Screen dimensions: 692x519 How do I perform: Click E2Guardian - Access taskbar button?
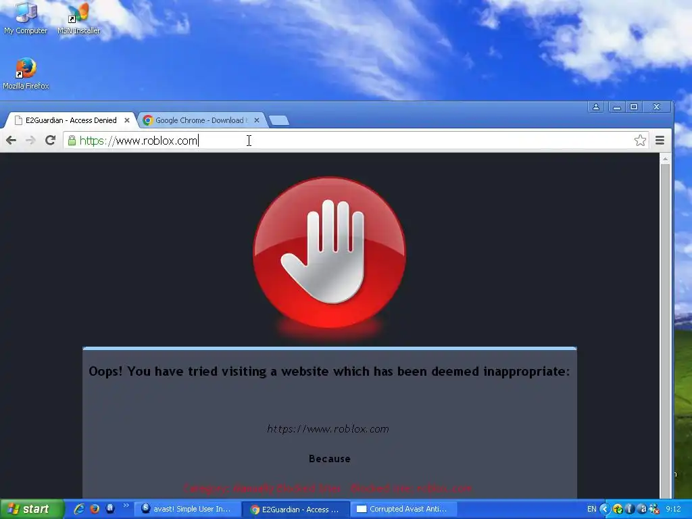click(x=296, y=510)
